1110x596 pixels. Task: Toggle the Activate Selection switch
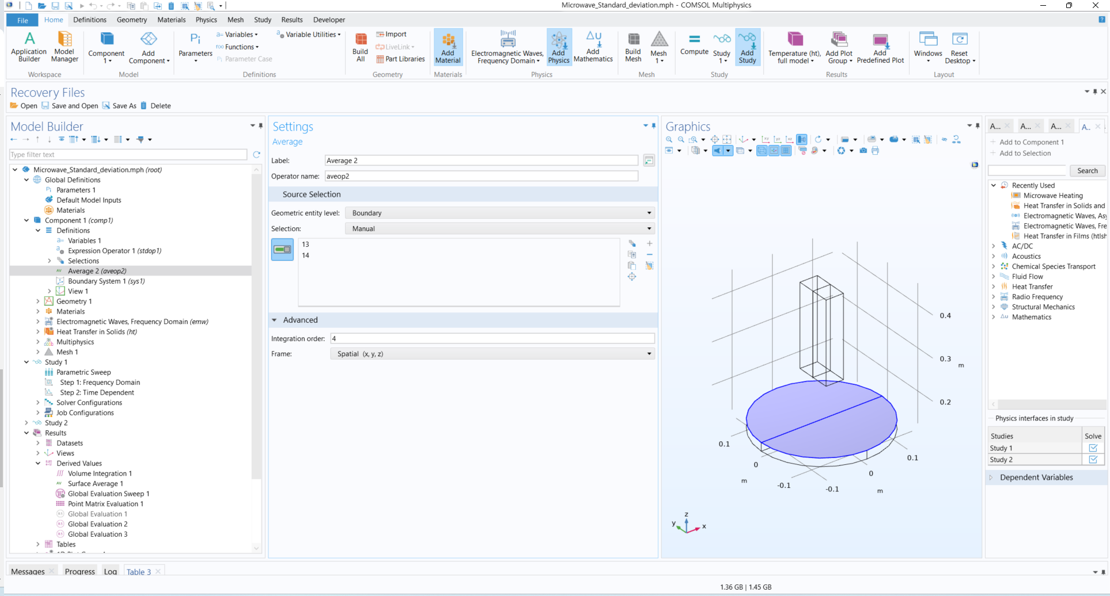coord(282,250)
